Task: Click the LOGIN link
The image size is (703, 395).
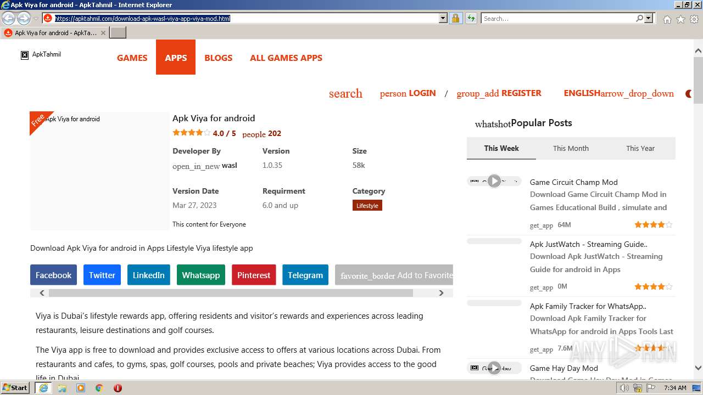Action: click(x=408, y=93)
